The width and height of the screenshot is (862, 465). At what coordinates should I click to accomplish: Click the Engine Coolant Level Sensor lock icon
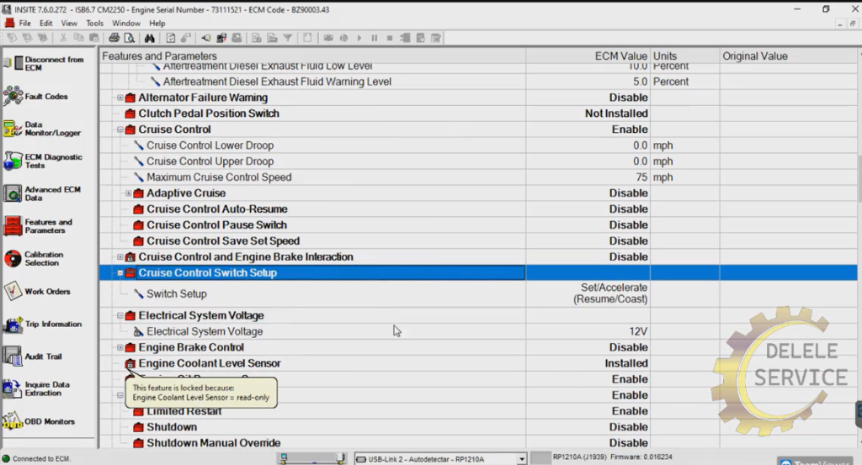click(130, 364)
